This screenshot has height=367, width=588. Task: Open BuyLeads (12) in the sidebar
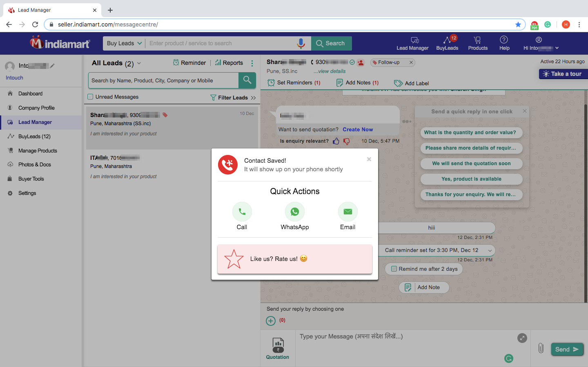[34, 137]
